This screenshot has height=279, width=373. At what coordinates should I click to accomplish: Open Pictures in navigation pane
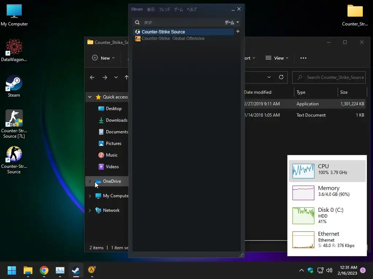pyautogui.click(x=110, y=143)
